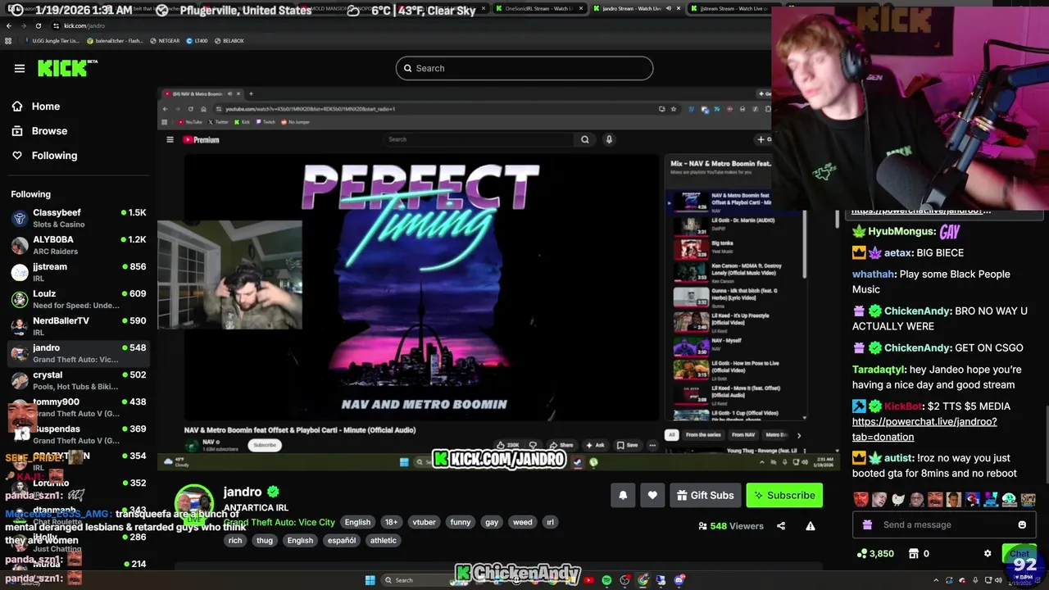Click the Kick search field
This screenshot has width=1049, height=590.
click(524, 68)
